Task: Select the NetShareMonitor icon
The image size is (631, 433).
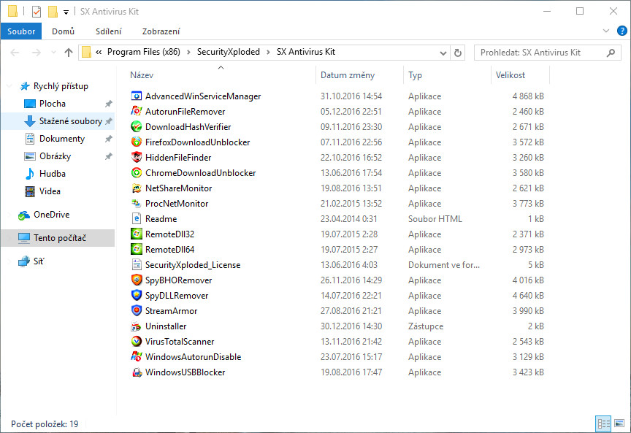Action: pos(137,188)
